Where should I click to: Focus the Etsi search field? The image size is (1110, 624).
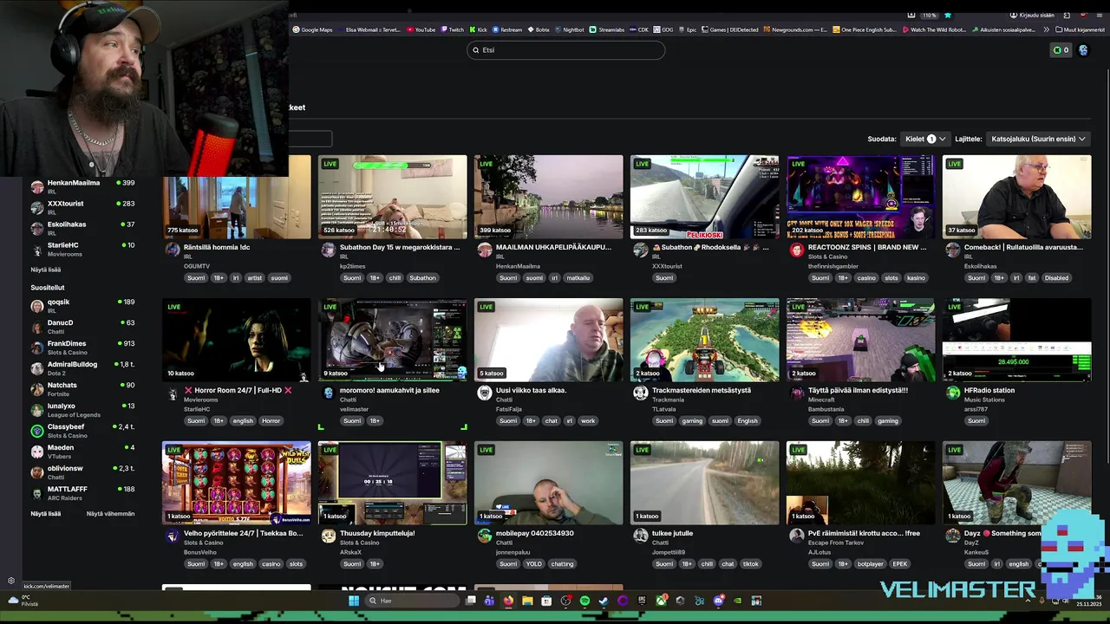tap(566, 50)
